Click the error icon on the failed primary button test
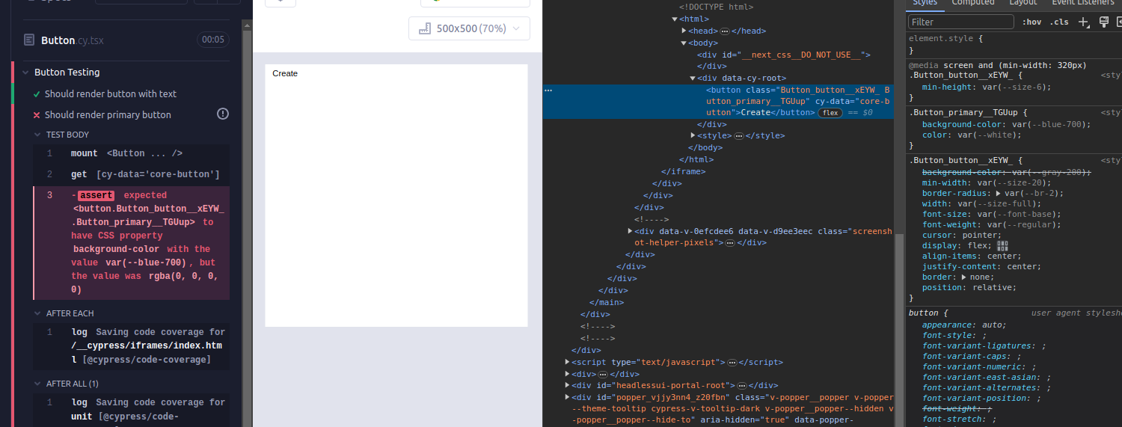This screenshot has width=1122, height=427. pyautogui.click(x=223, y=114)
